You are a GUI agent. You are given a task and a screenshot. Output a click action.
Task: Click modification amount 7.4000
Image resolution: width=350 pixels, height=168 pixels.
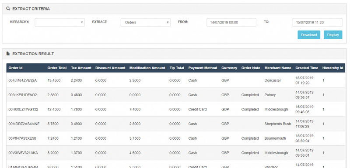pyautogui.click(x=135, y=109)
